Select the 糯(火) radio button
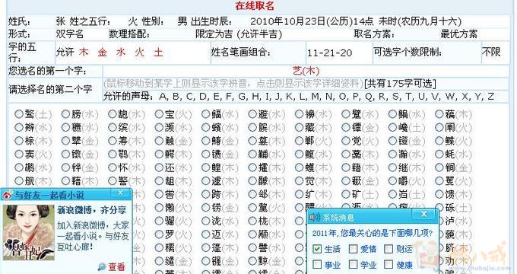Viewport: 517px width, 274px height. pyautogui.click(x=160, y=247)
